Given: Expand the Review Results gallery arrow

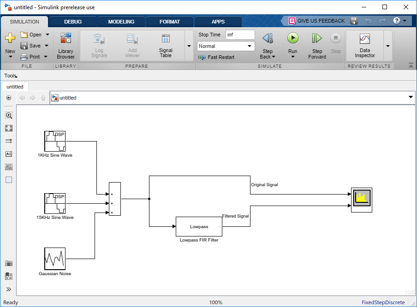Looking at the screenshot, I should pyautogui.click(x=388, y=46).
